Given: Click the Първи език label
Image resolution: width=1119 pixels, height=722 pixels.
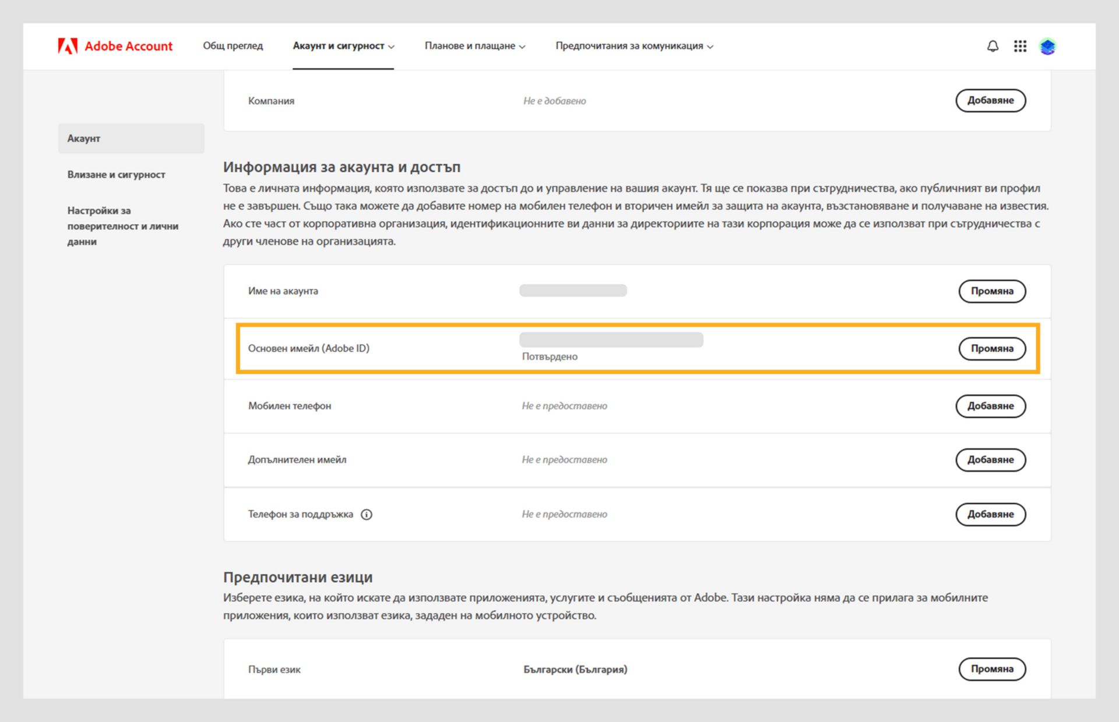Looking at the screenshot, I should [x=274, y=670].
